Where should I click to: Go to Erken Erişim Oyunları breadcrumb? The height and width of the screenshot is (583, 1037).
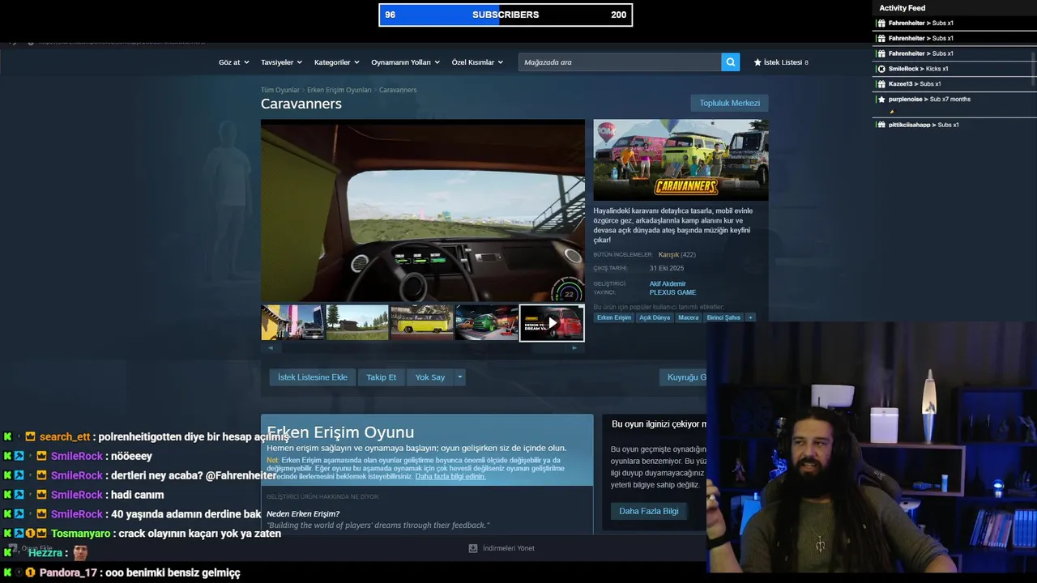pyautogui.click(x=339, y=90)
